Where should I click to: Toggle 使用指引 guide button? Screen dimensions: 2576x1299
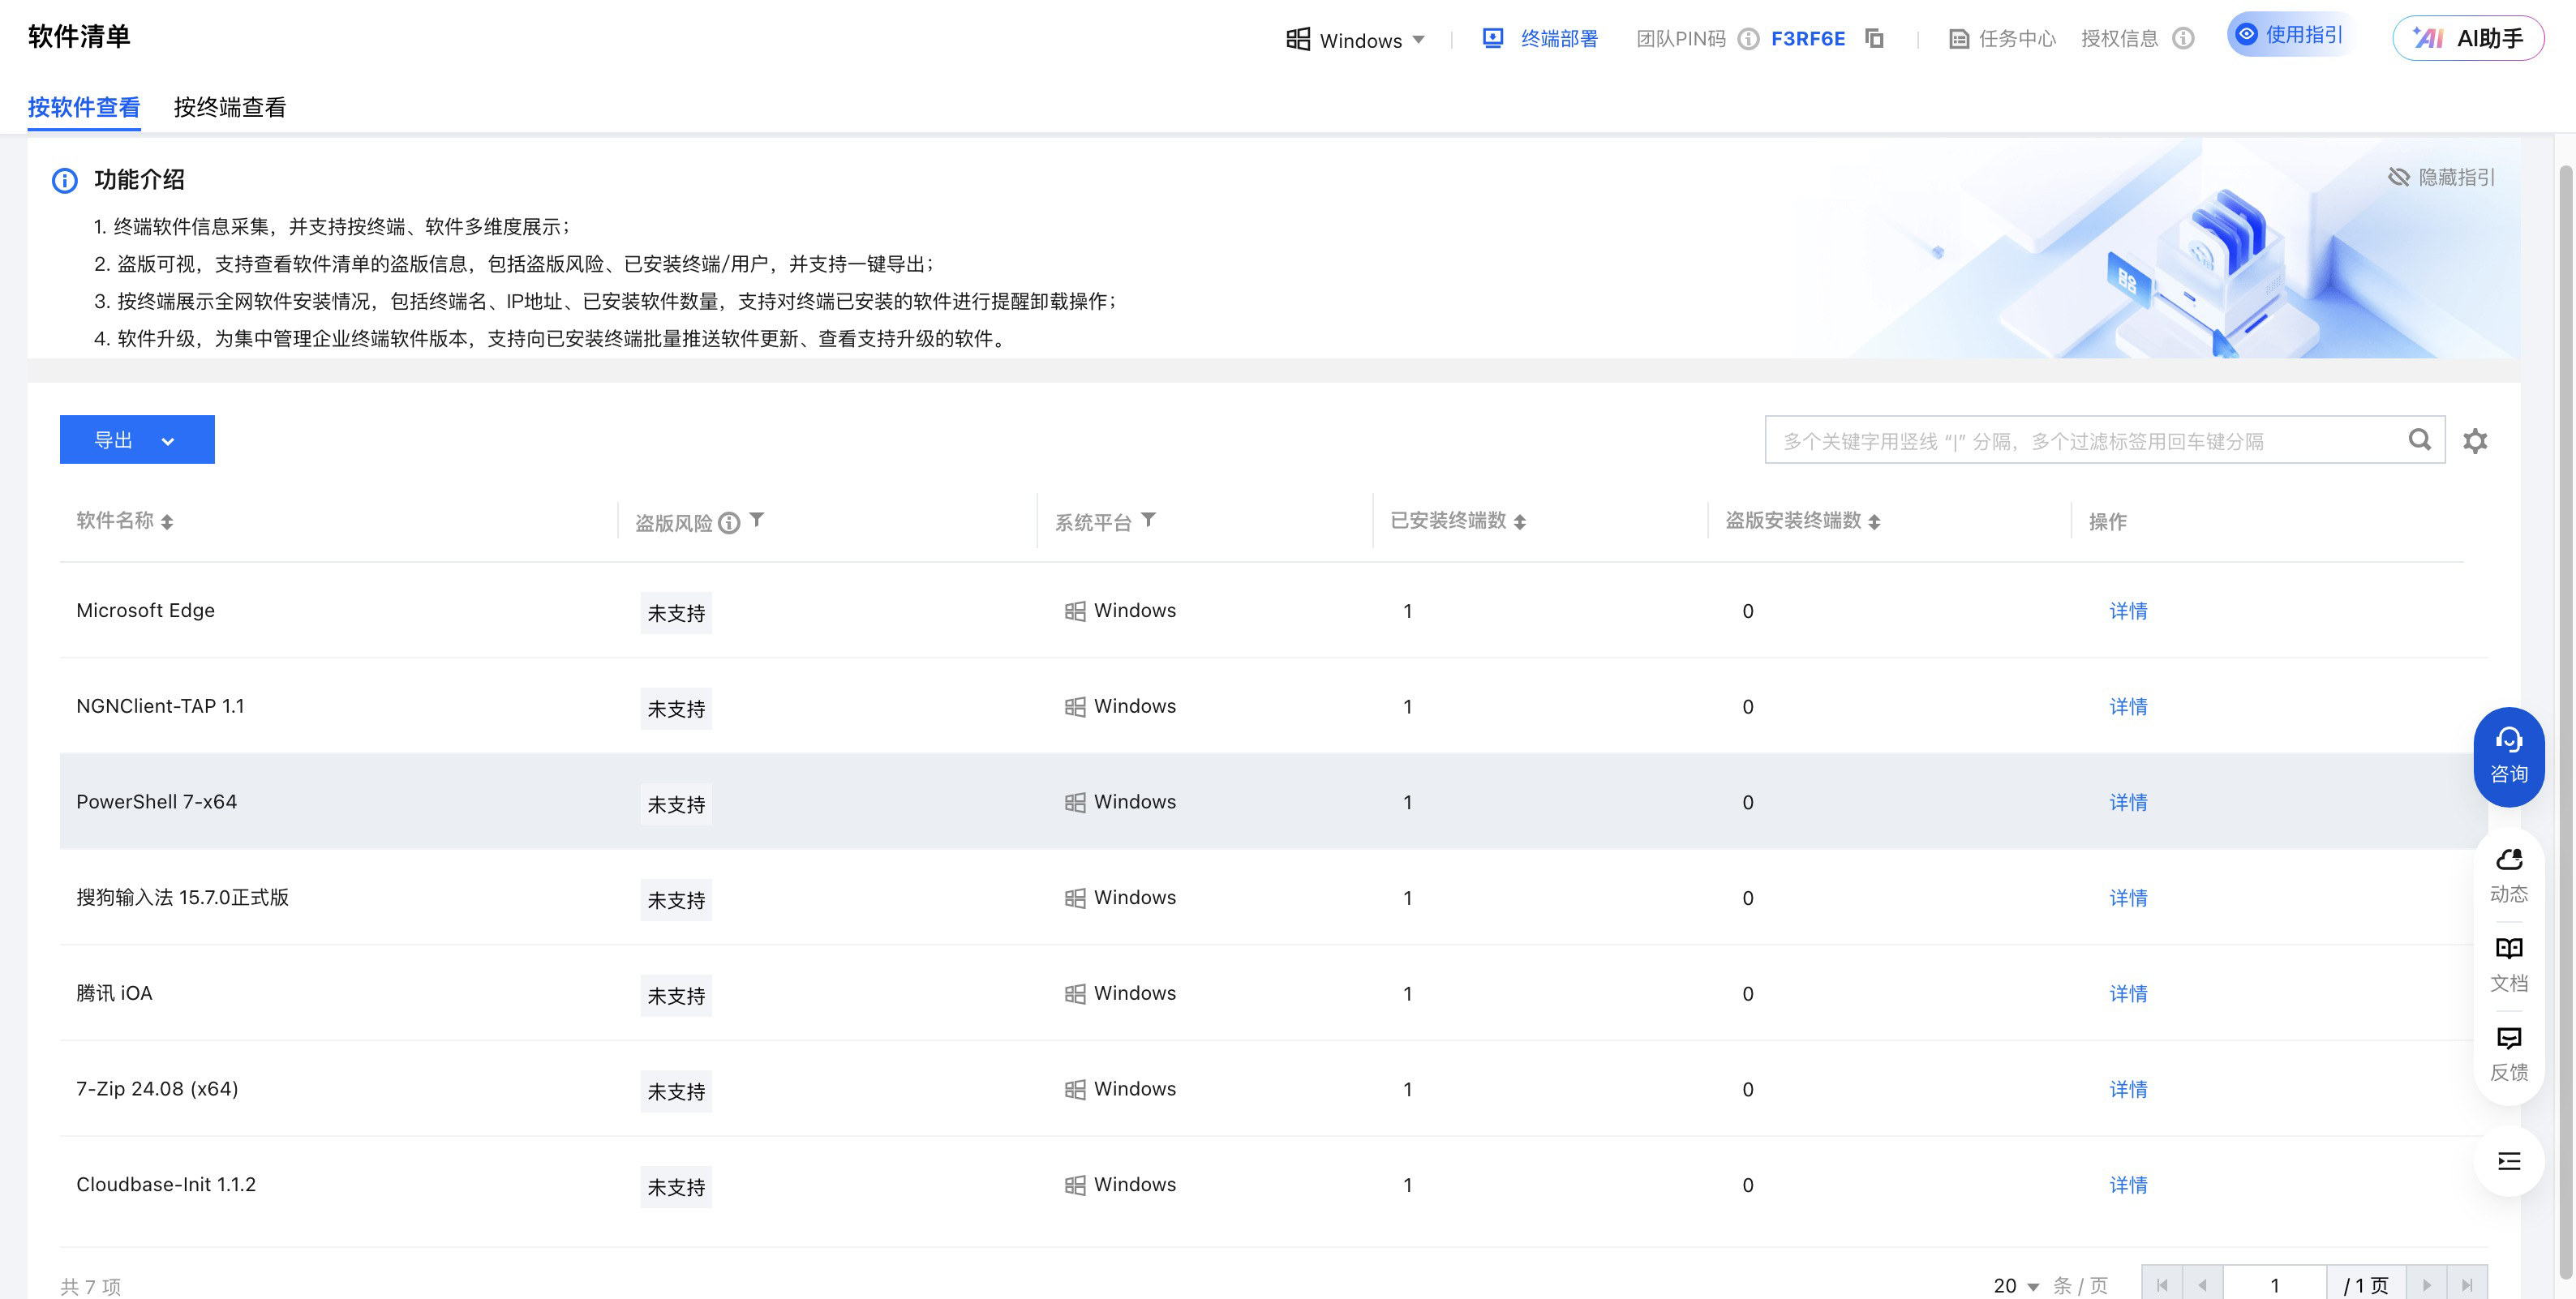coord(2289,35)
